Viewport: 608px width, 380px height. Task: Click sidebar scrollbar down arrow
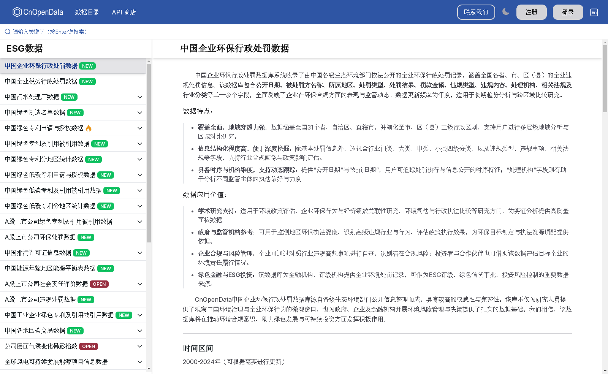(x=149, y=368)
